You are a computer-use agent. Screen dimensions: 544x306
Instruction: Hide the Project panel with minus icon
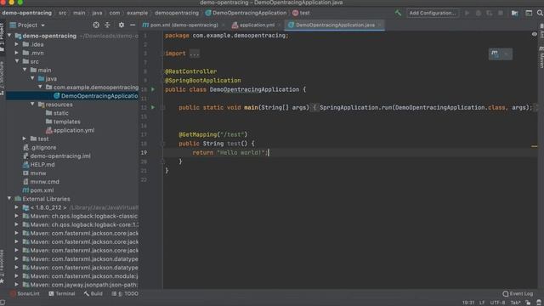point(133,25)
